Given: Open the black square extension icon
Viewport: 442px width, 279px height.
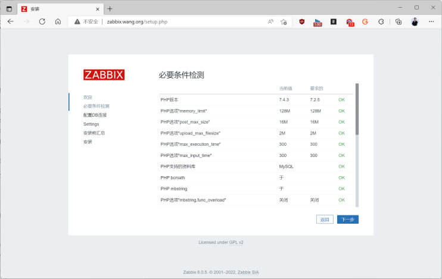Looking at the screenshot, I should tap(334, 21).
